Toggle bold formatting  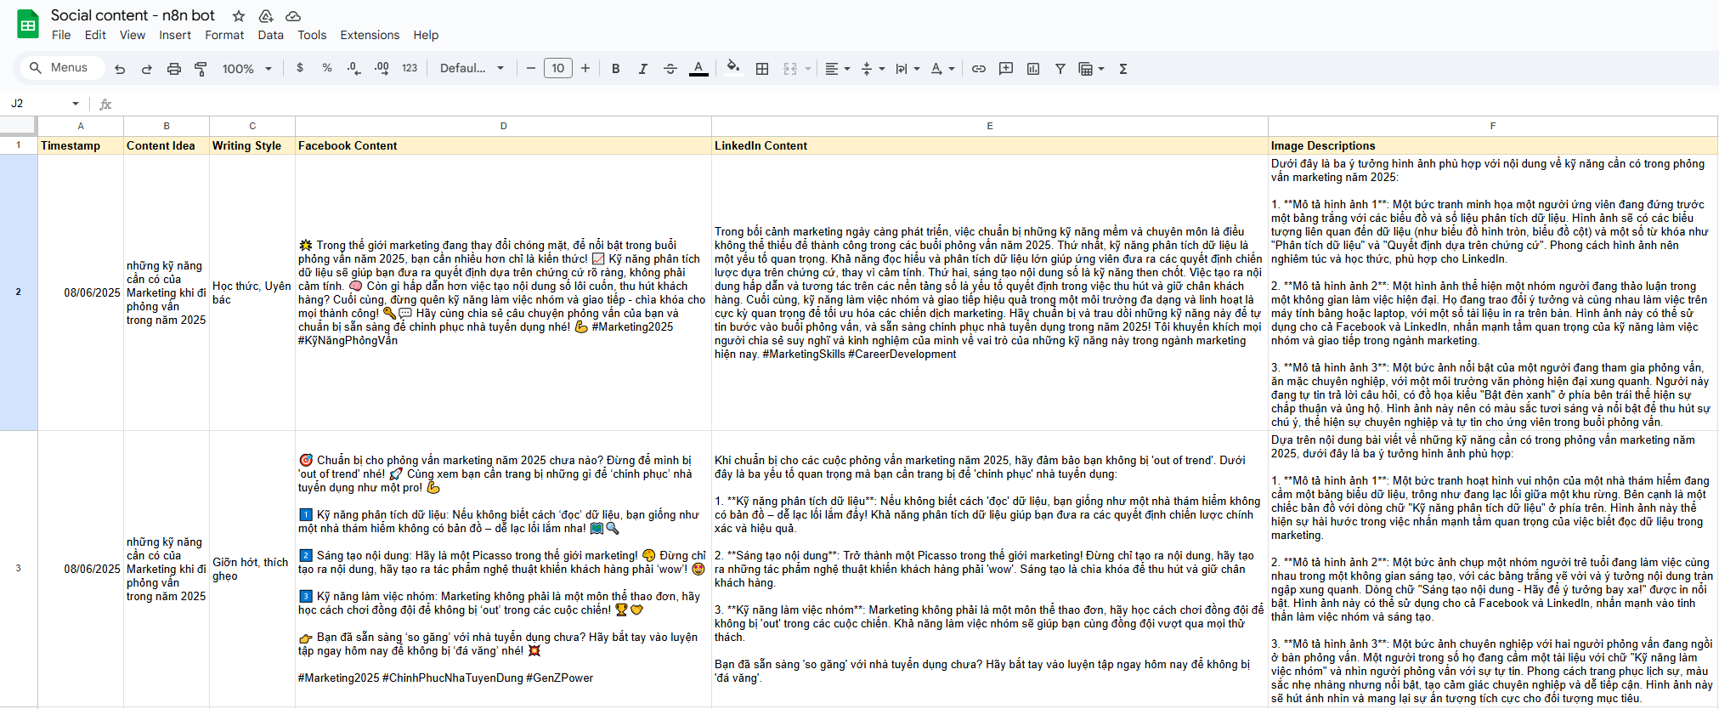pos(616,69)
